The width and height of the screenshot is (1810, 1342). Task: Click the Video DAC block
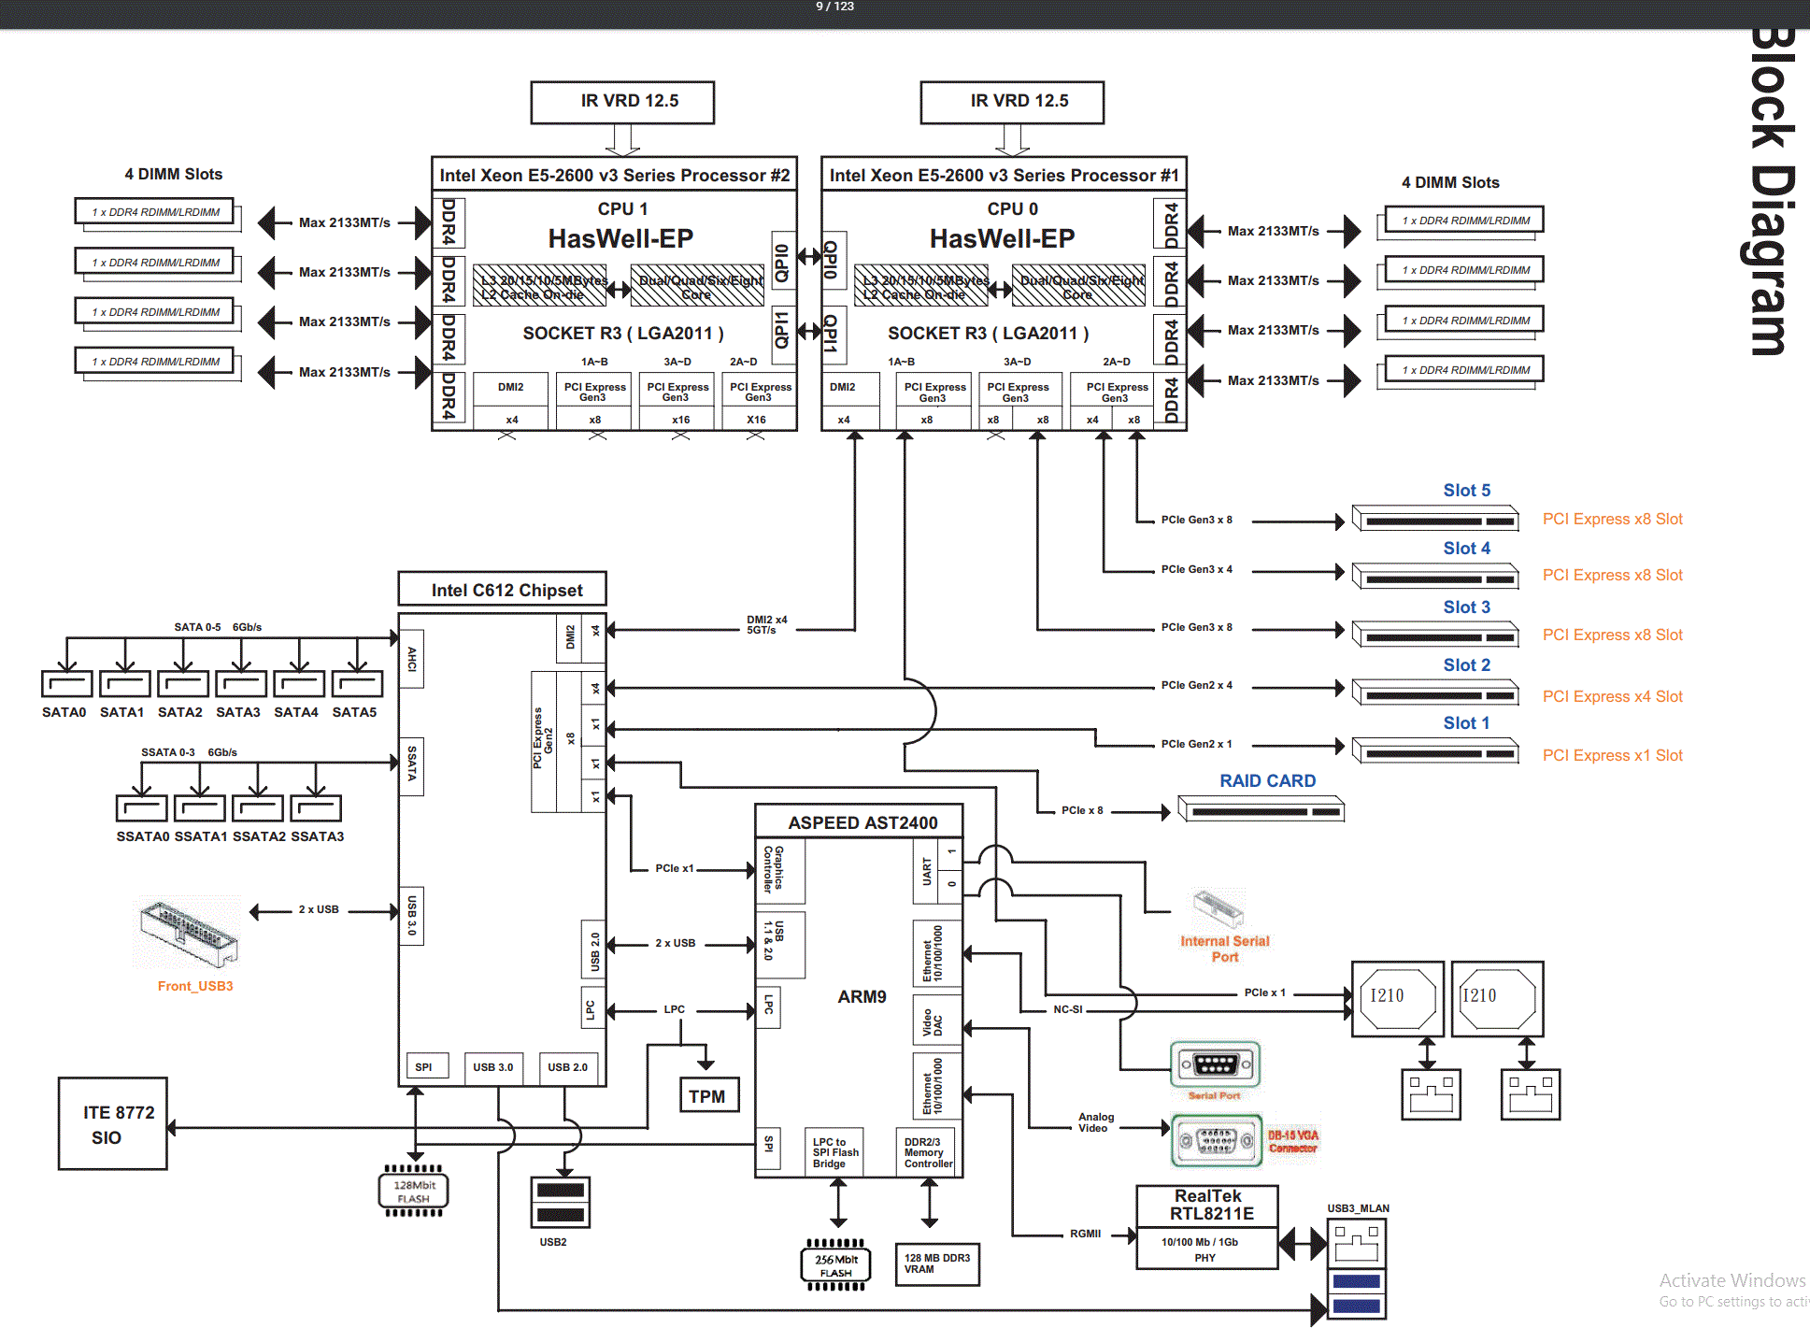936,1021
